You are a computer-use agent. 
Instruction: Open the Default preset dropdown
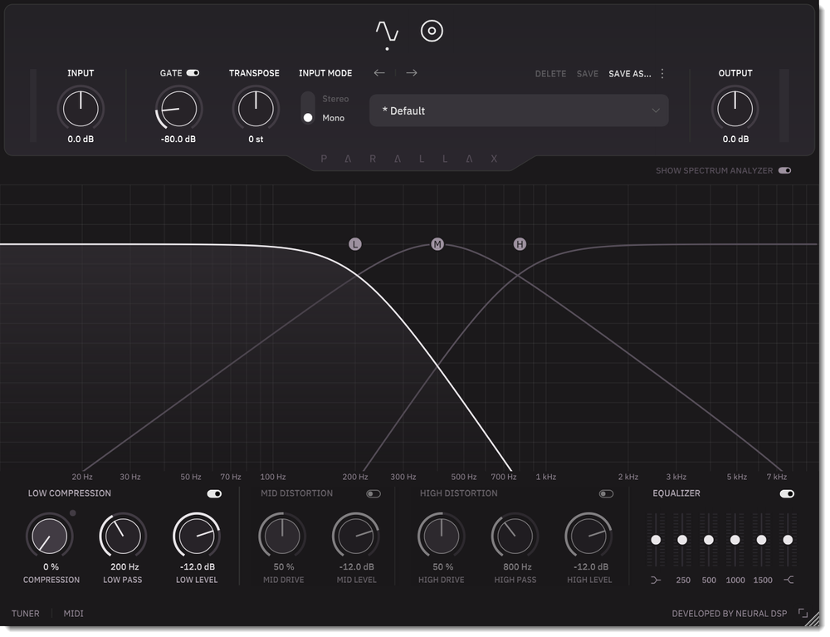519,110
